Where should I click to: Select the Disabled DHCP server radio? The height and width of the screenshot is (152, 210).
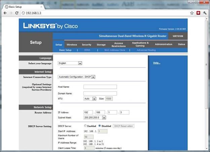click(100, 126)
